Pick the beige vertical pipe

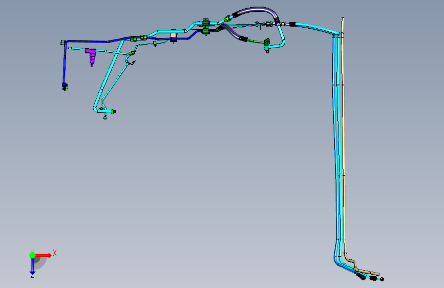[344, 136]
